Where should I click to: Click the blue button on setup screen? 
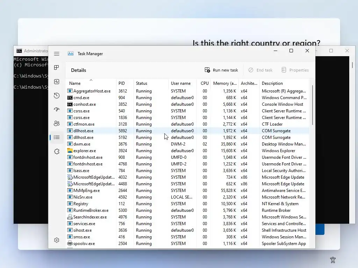click(x=320, y=230)
